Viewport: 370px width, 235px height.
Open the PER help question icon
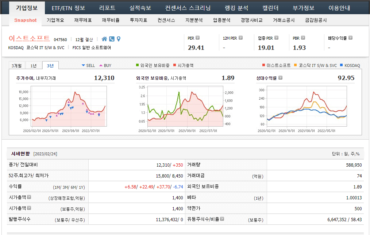coord(198,37)
